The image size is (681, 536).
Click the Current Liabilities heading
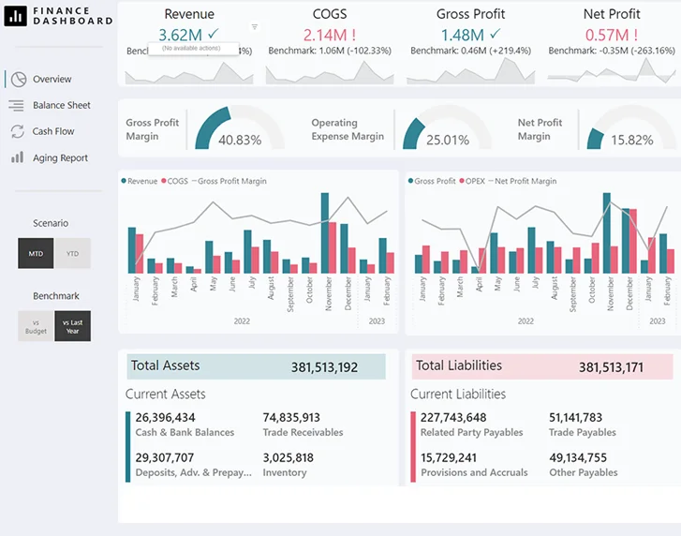click(x=458, y=394)
